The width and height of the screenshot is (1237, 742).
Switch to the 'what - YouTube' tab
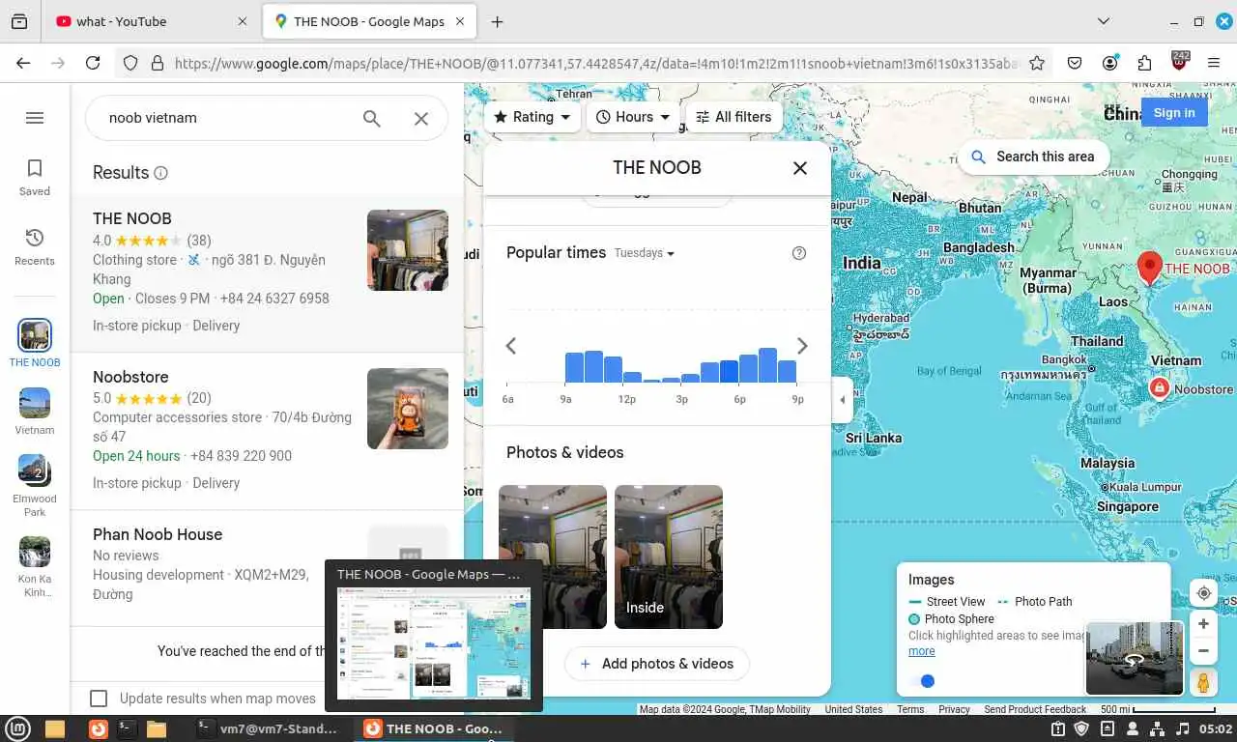pyautogui.click(x=150, y=21)
